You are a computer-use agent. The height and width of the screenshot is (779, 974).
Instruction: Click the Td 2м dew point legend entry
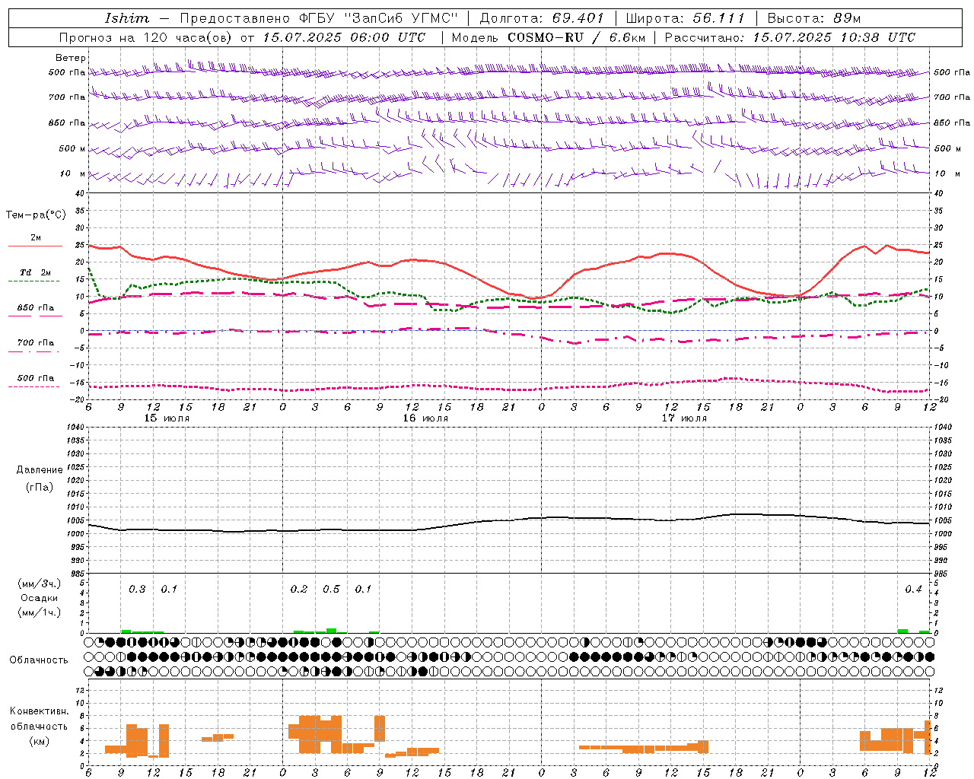coord(35,272)
